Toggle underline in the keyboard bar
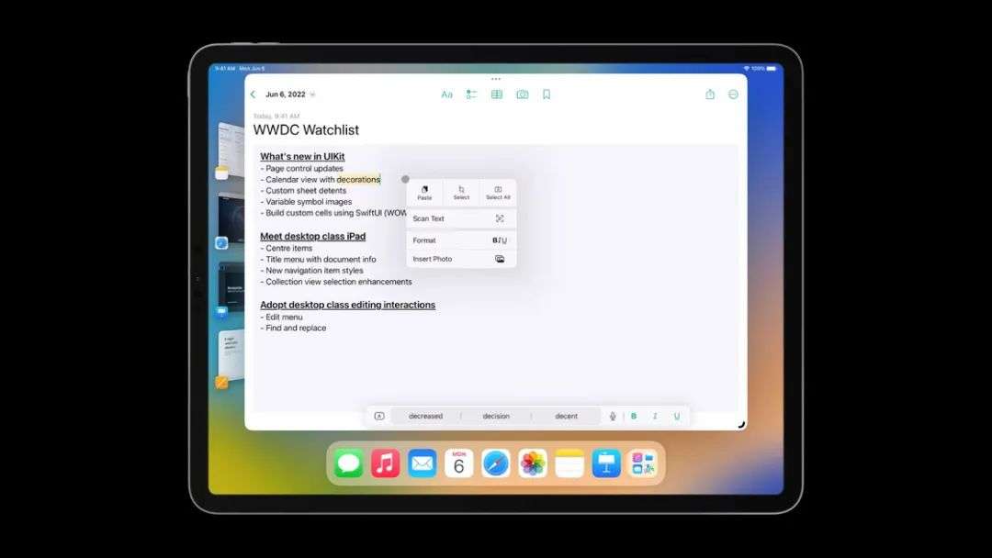Viewport: 992px width, 558px height. click(676, 416)
